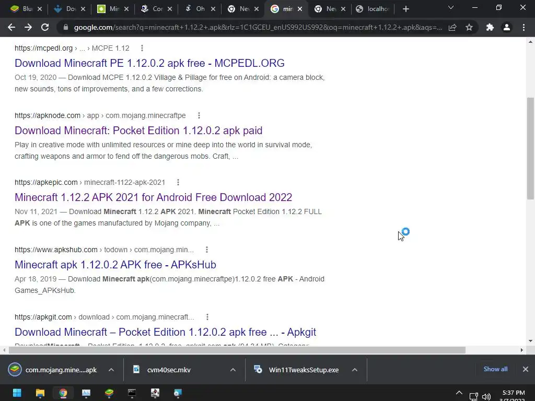This screenshot has width=535, height=401.
Task: Click the address bar URL field
Action: [258, 27]
